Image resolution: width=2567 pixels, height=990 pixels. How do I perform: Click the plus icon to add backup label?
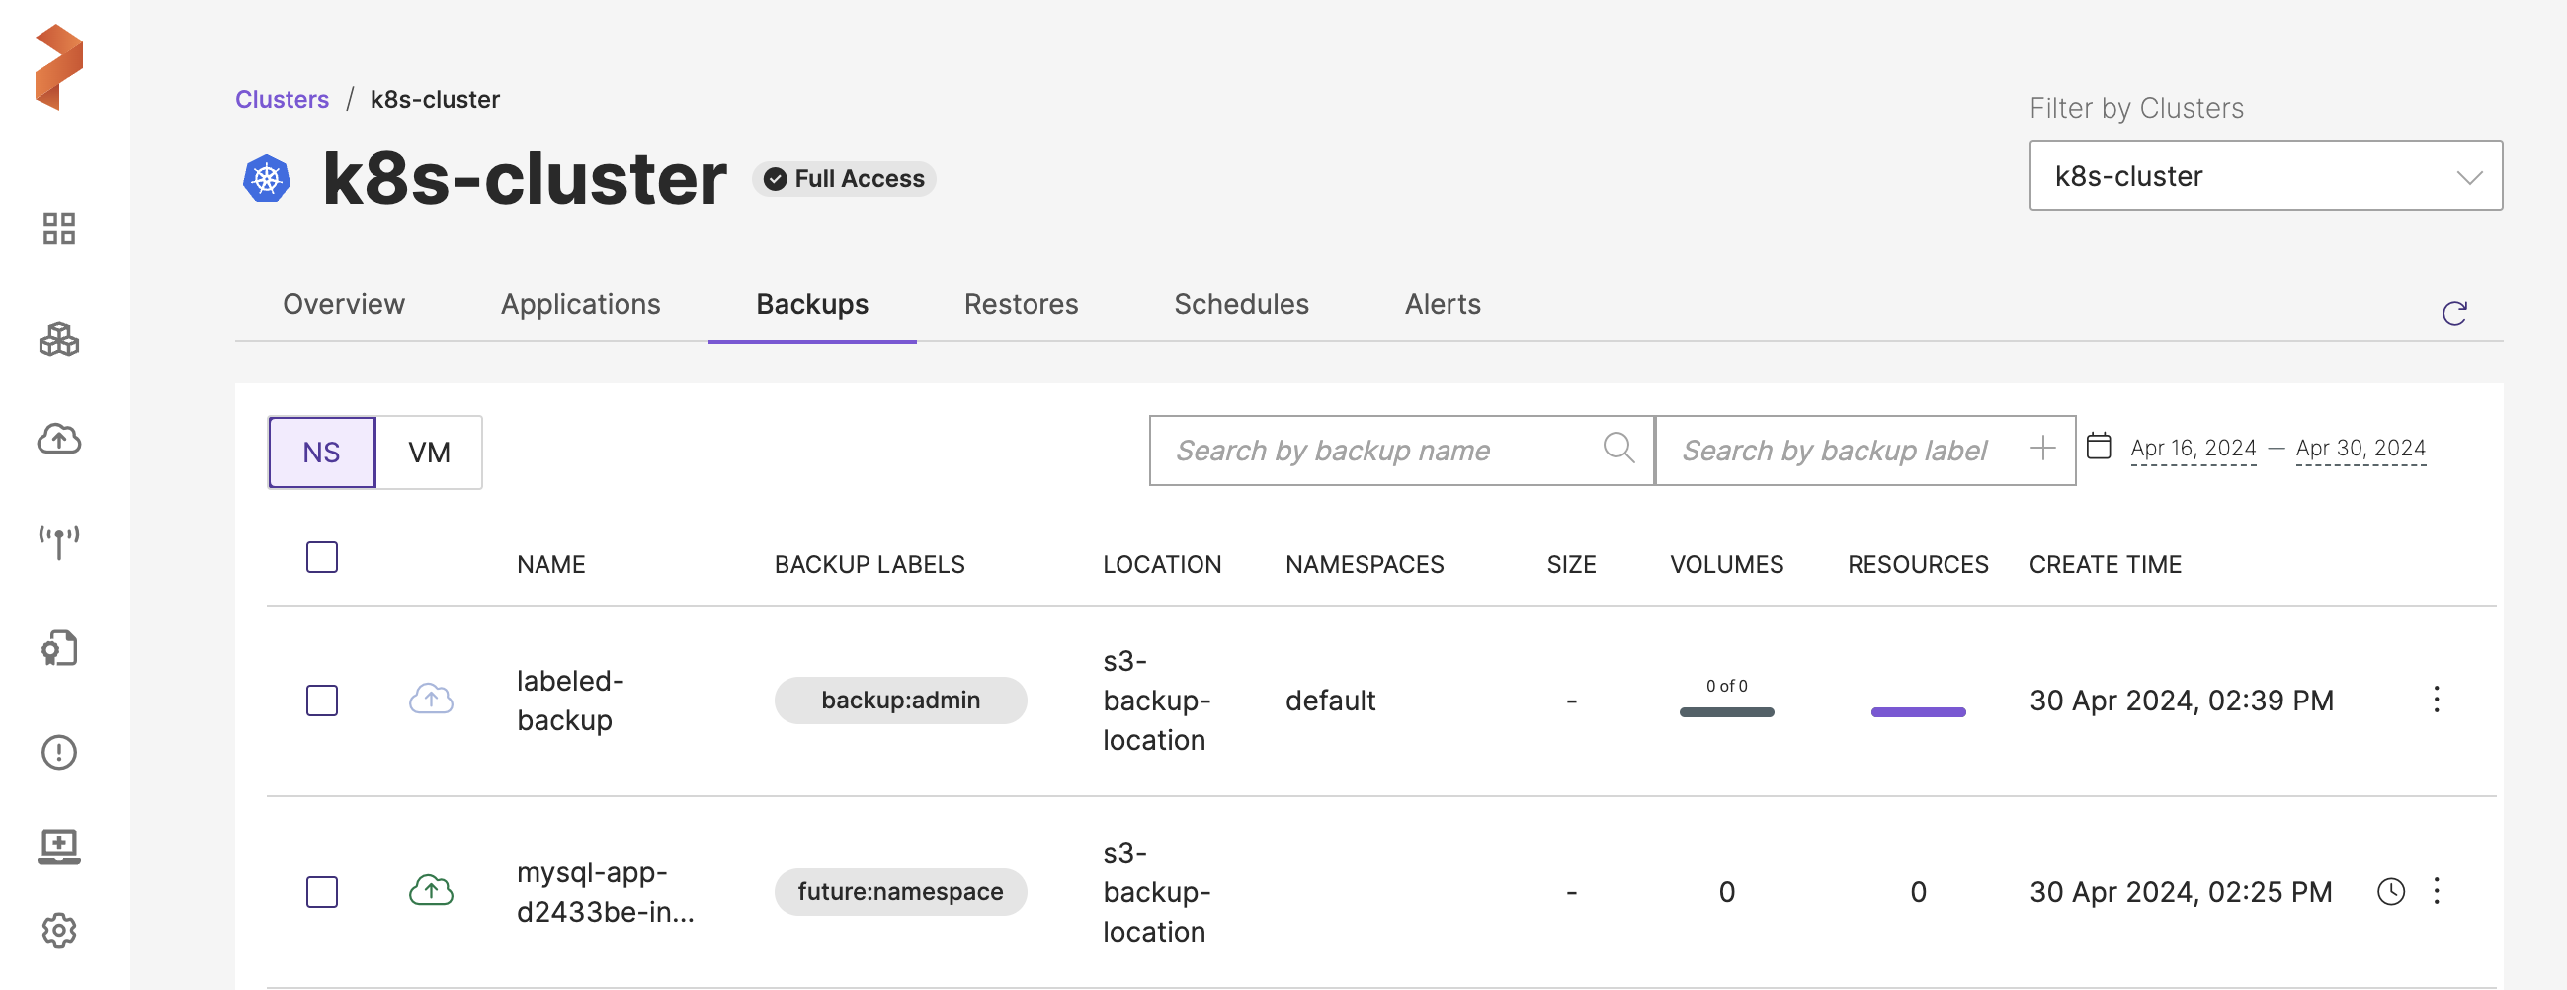click(2041, 449)
